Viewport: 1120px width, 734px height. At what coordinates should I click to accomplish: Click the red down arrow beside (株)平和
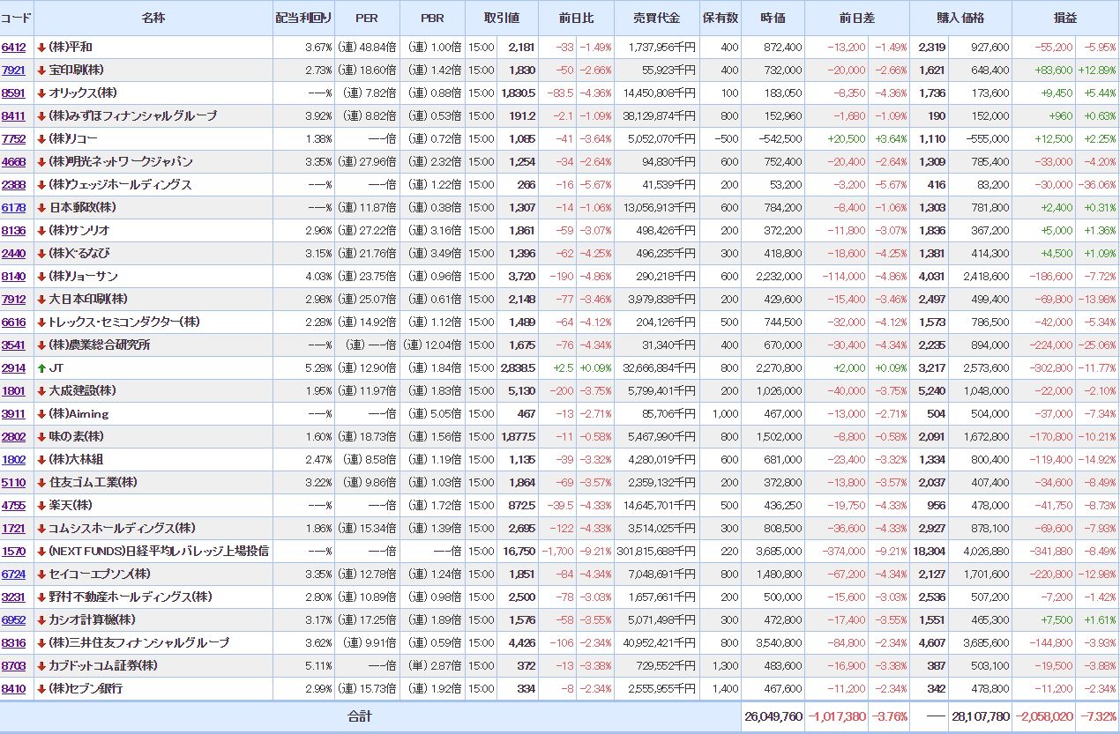coord(41,47)
